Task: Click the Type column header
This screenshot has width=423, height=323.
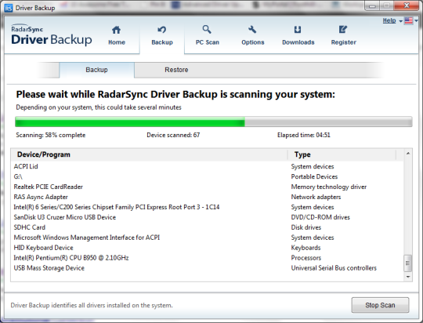Action: click(x=342, y=154)
